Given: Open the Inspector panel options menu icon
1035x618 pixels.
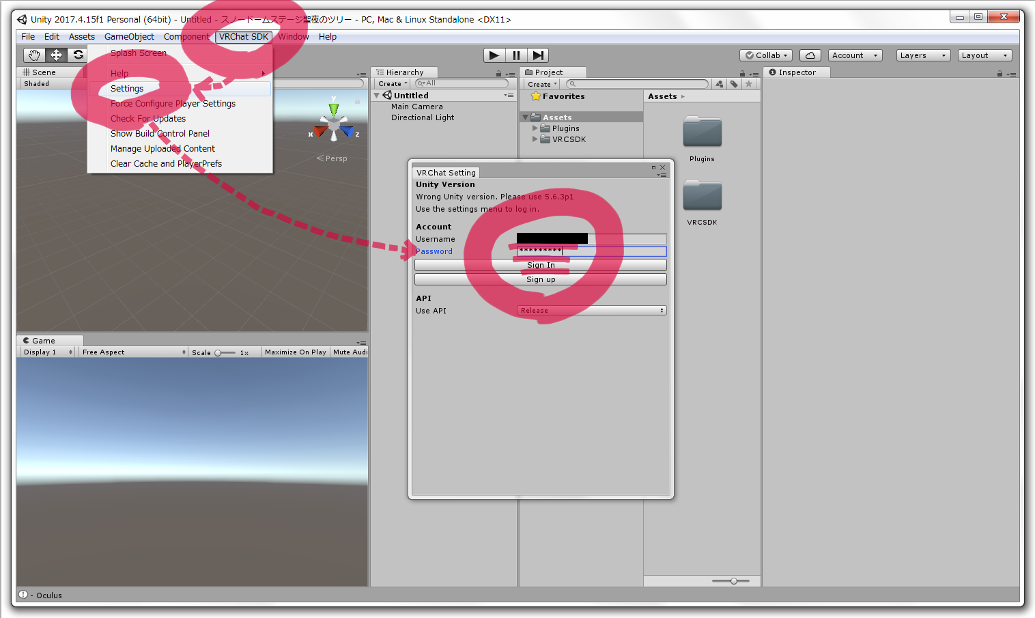Looking at the screenshot, I should (x=1011, y=74).
